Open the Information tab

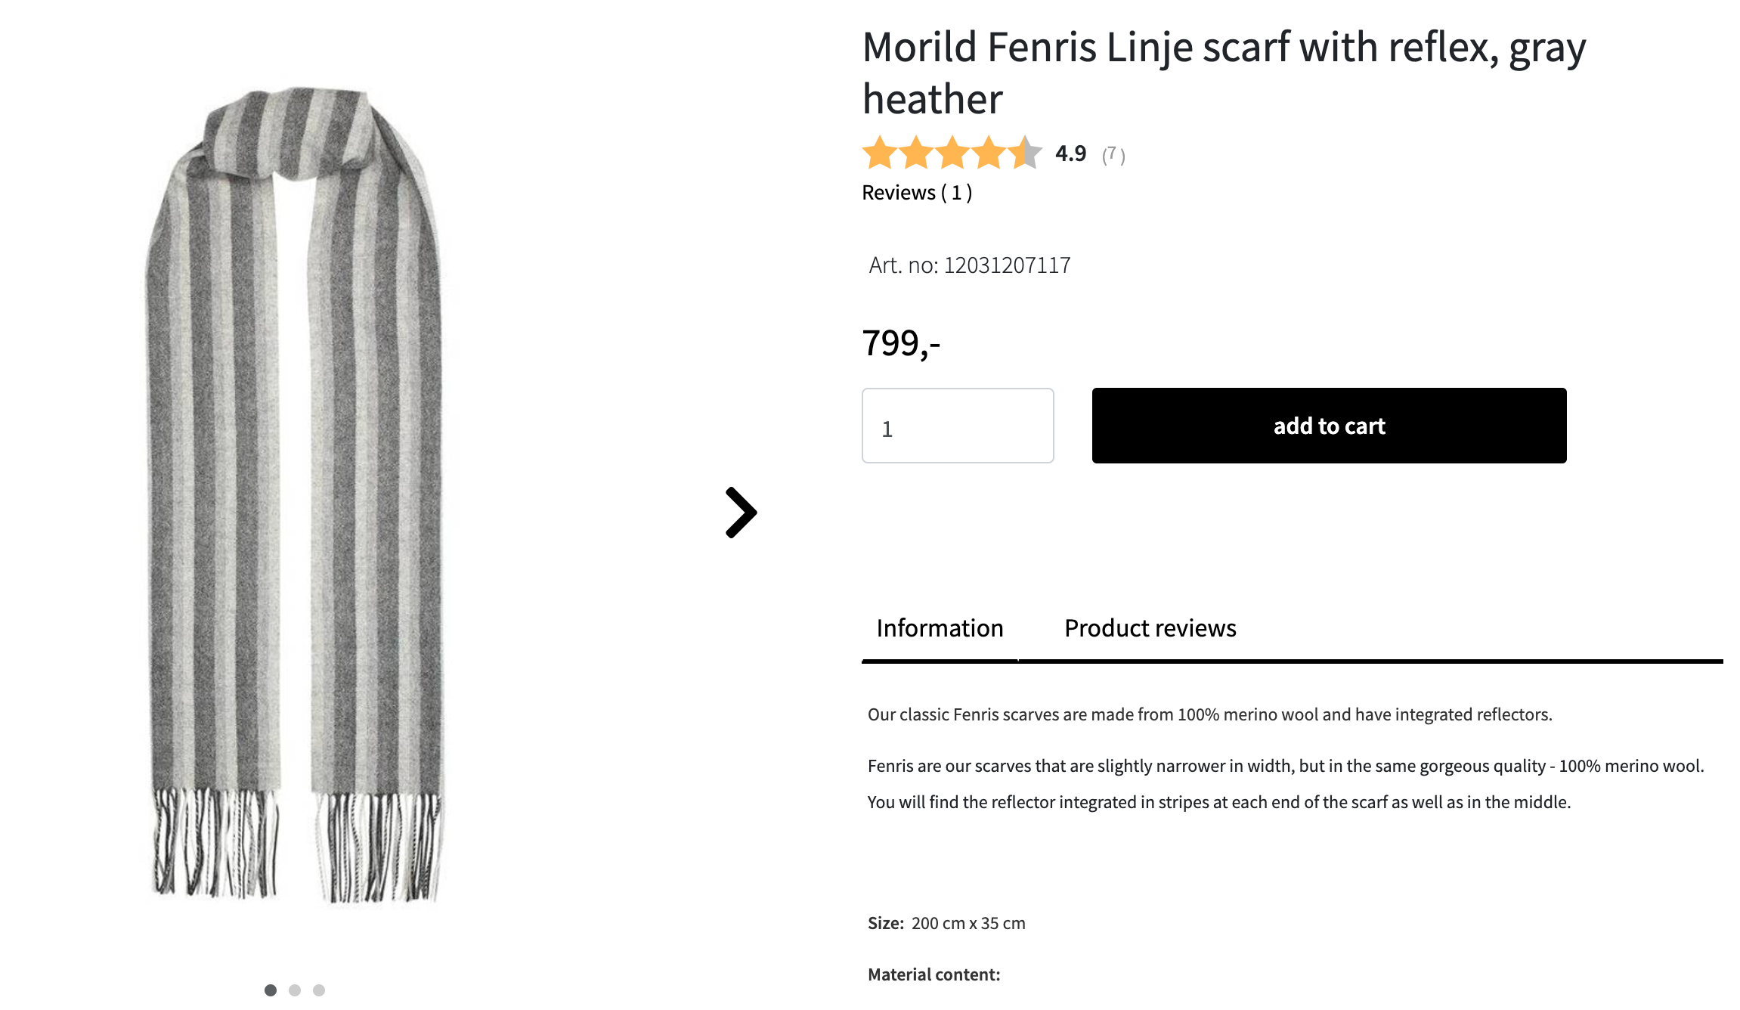940,628
